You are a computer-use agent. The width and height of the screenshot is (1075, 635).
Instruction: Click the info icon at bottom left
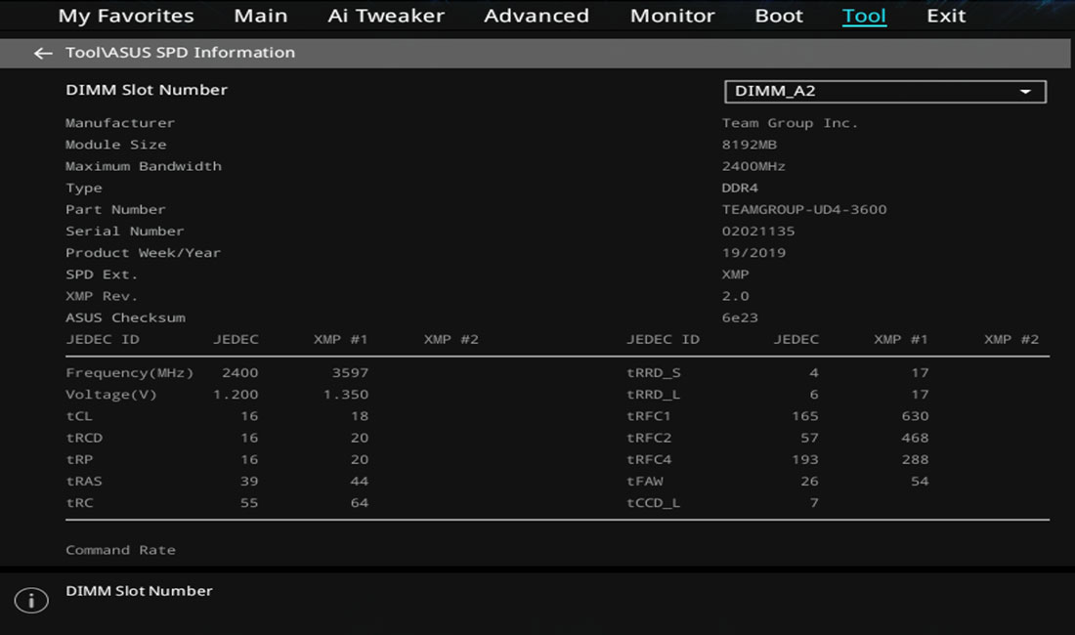click(31, 601)
